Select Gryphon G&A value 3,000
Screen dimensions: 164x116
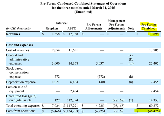point(56,63)
